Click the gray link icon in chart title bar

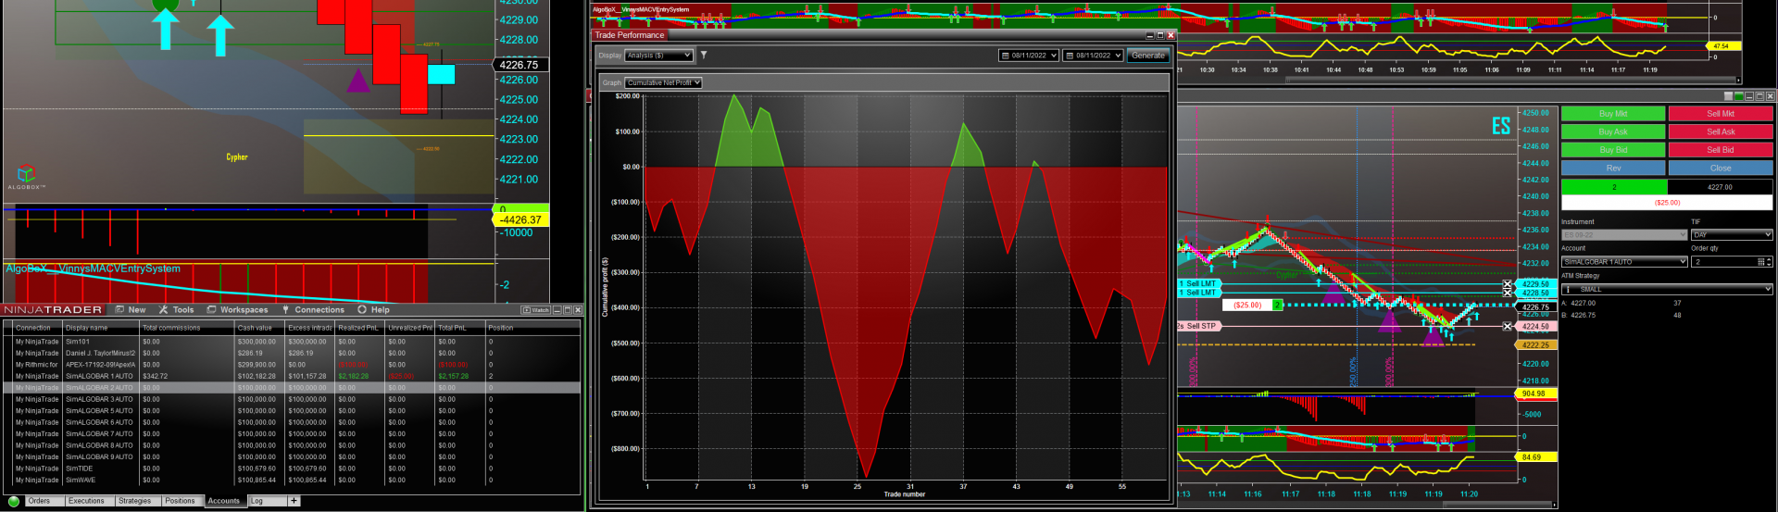tap(1728, 96)
